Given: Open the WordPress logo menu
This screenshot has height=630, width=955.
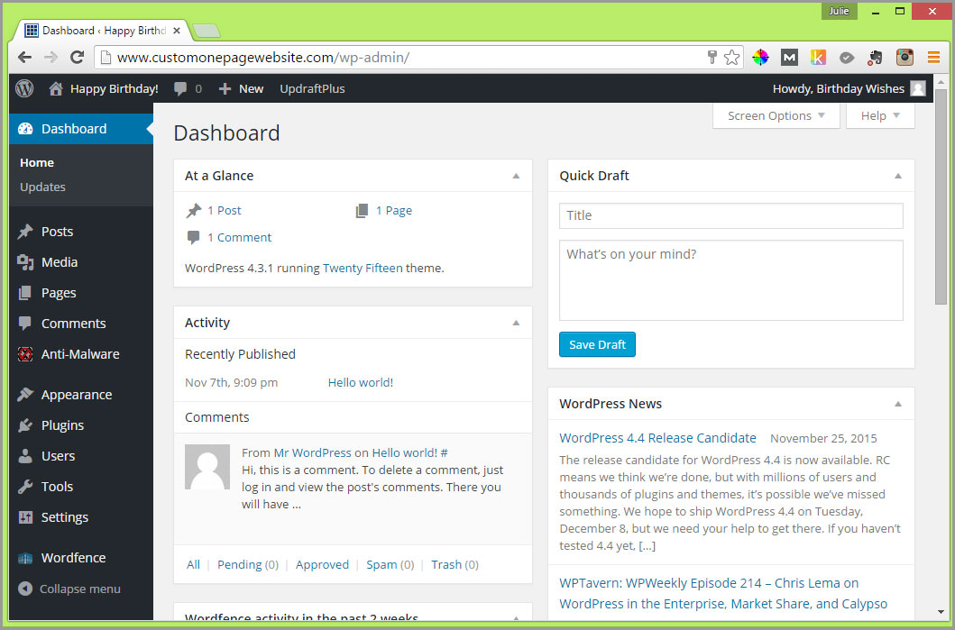Looking at the screenshot, I should (24, 89).
